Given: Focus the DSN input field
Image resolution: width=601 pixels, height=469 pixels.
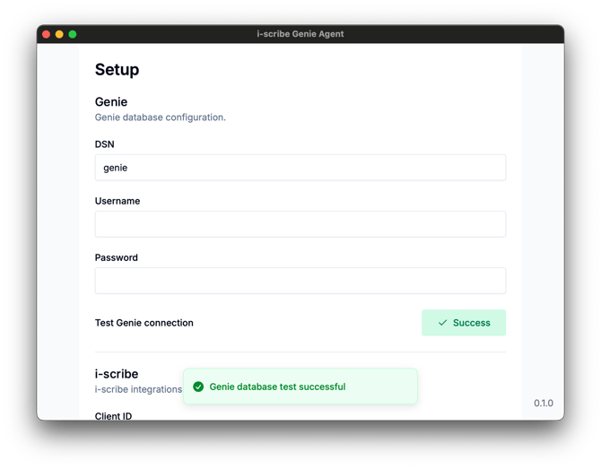Looking at the screenshot, I should [300, 168].
